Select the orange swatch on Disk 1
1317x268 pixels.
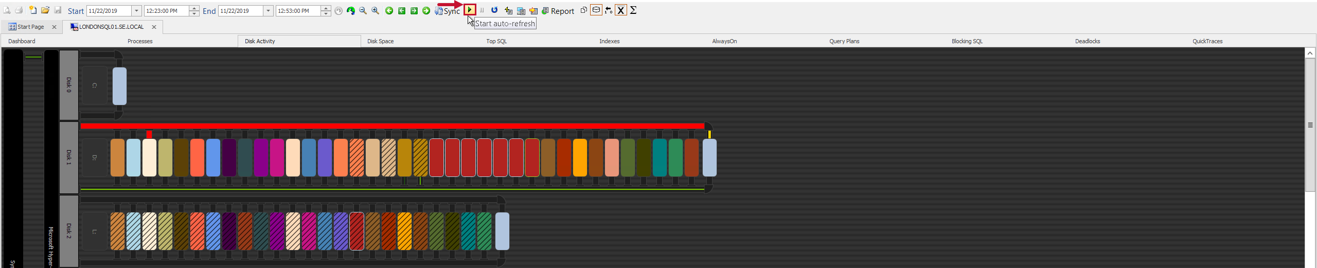point(580,158)
